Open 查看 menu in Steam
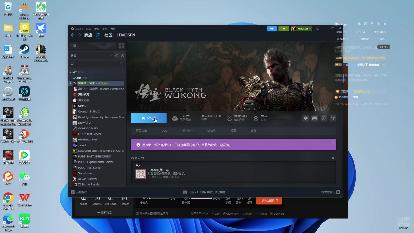This screenshot has width=414, height=233. [88, 28]
